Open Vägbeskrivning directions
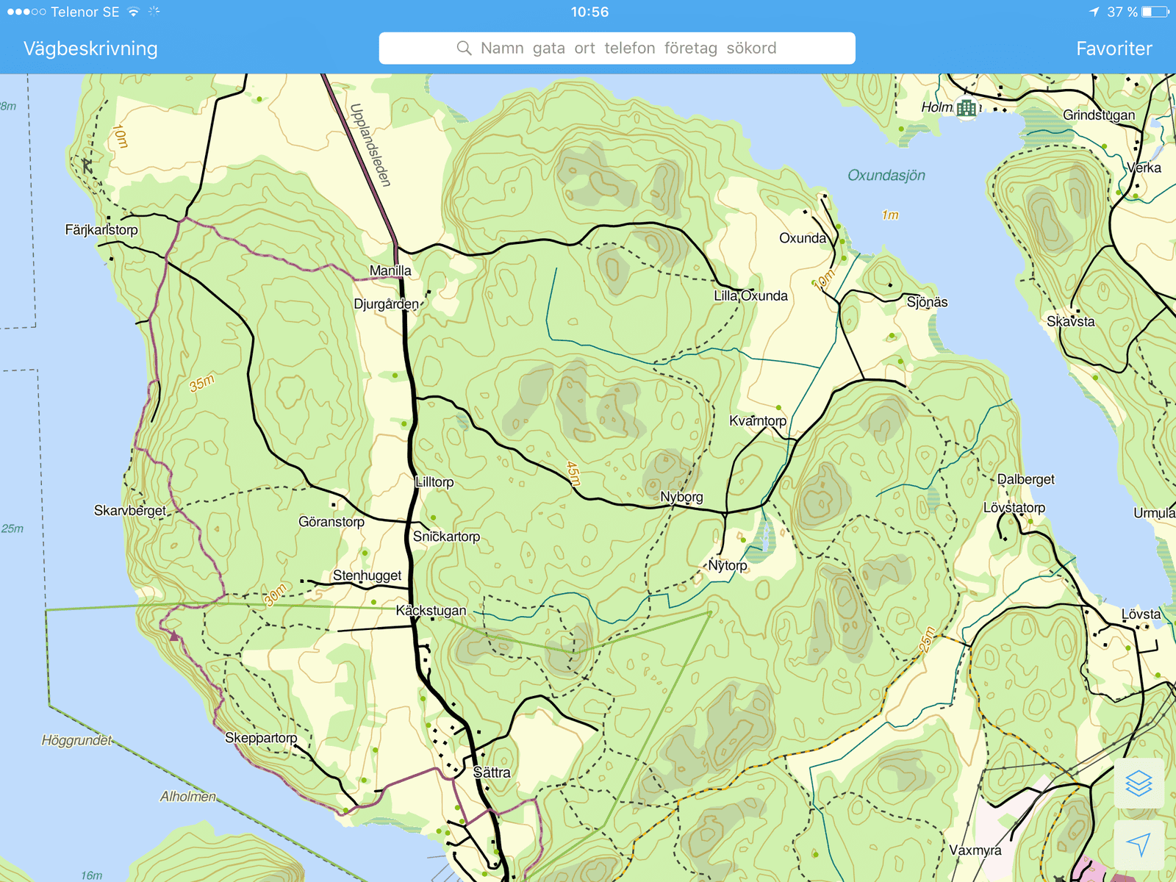The height and width of the screenshot is (882, 1176). 90,49
